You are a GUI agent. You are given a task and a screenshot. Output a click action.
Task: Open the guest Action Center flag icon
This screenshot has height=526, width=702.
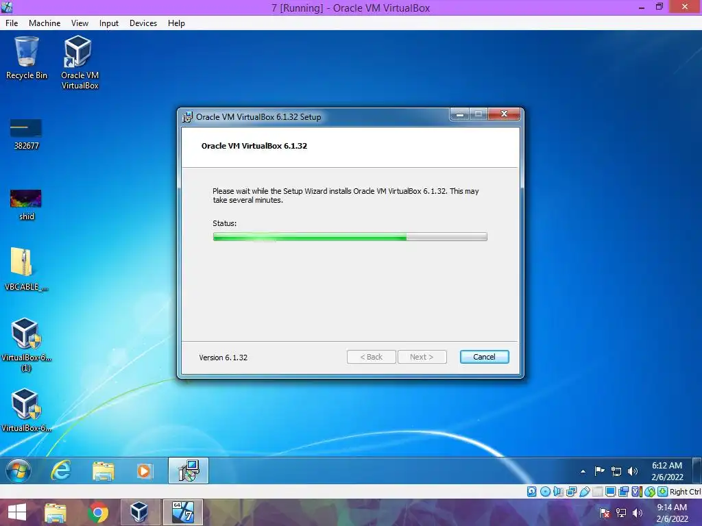[x=599, y=471]
